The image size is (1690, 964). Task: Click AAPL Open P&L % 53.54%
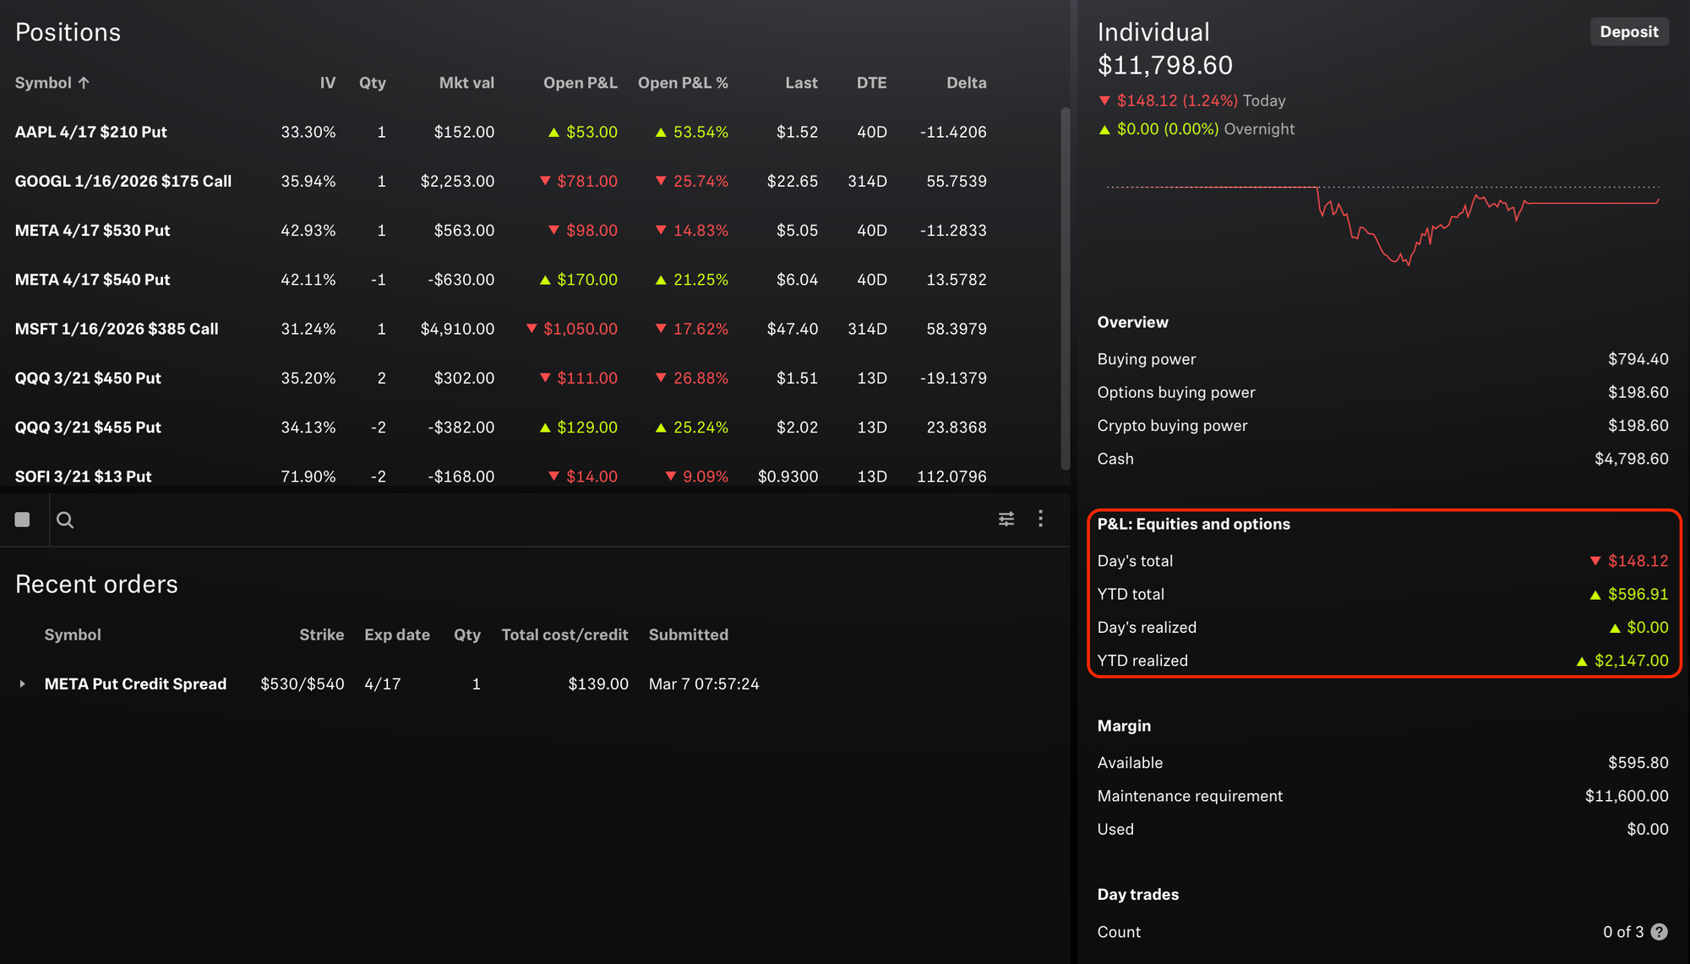tap(692, 132)
